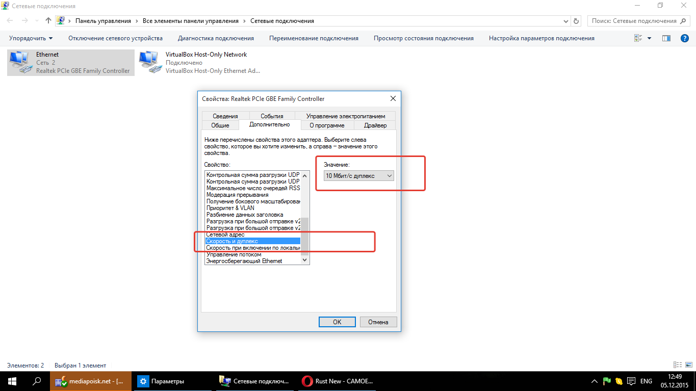Click Просмотр состояния подключения
The width and height of the screenshot is (696, 391).
coord(423,38)
